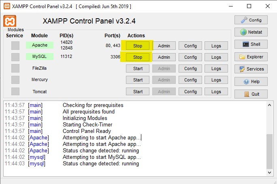Screen dimensions: 277x184
Task: Toggle FileZilla service install checkbox
Action: (15, 68)
